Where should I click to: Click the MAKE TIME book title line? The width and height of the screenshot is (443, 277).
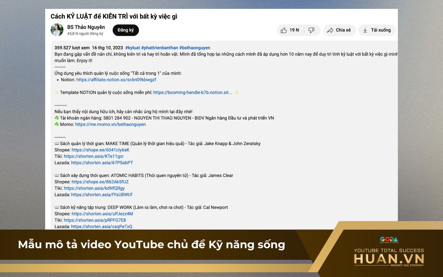tap(158, 143)
